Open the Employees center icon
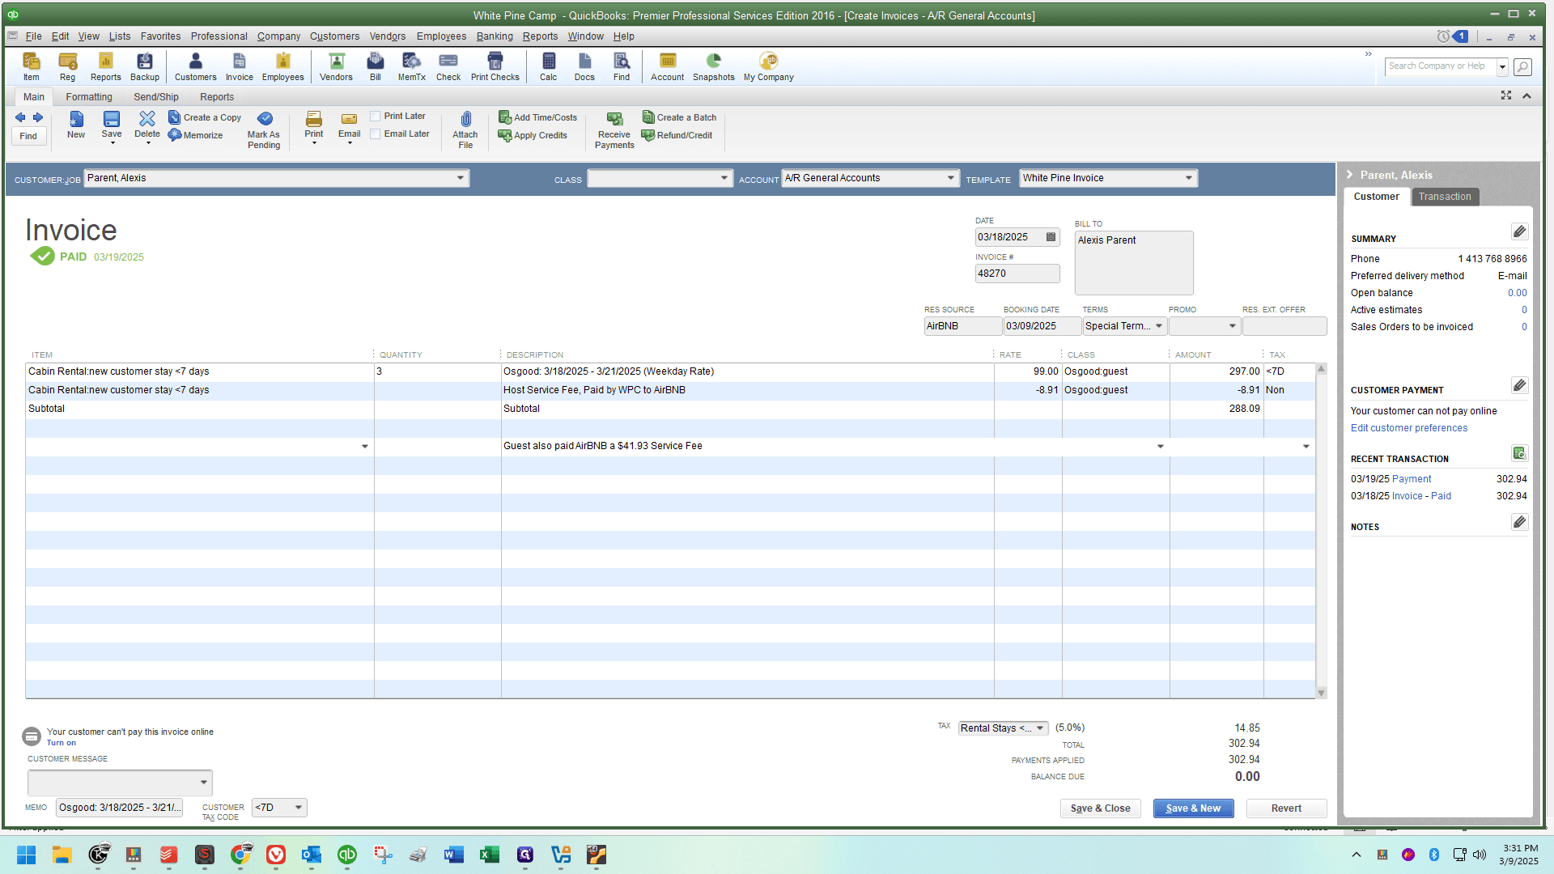This screenshot has width=1554, height=874. point(282,66)
